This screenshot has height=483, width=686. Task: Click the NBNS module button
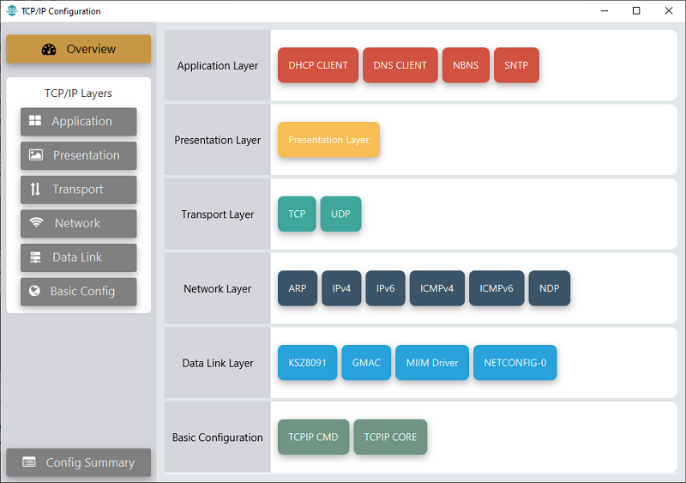466,65
